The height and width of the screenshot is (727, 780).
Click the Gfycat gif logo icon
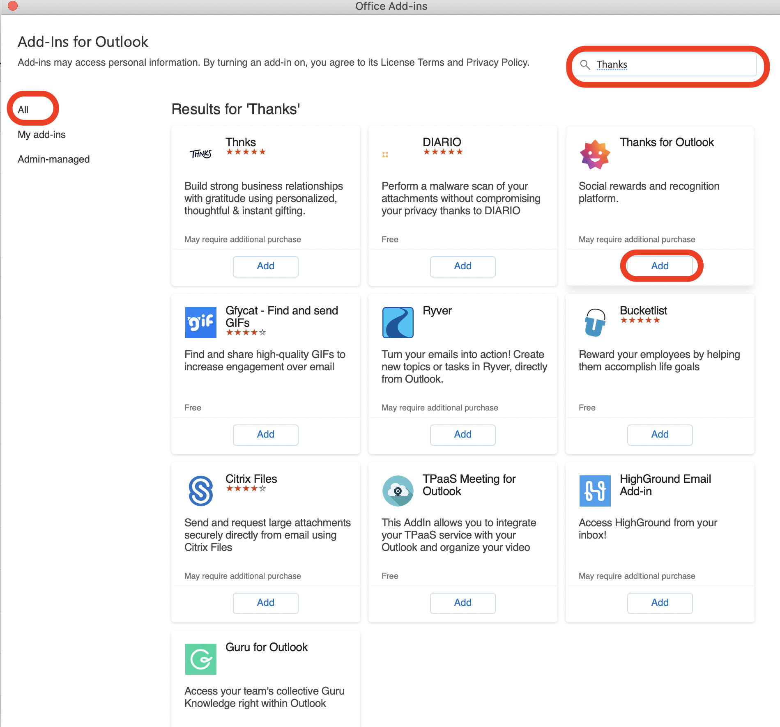(x=200, y=322)
